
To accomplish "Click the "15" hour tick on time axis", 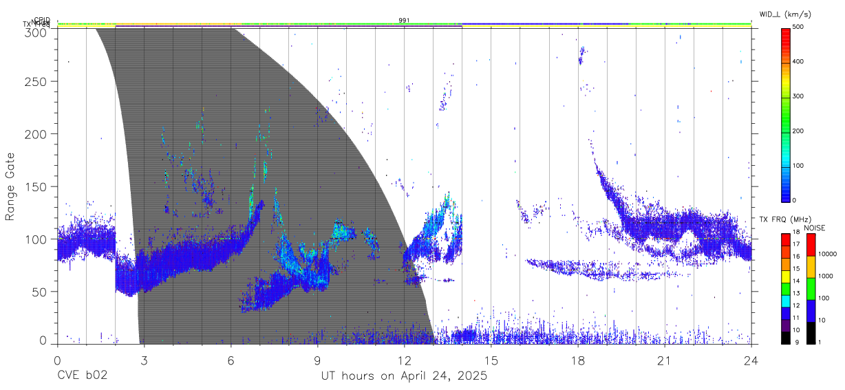I will [491, 360].
